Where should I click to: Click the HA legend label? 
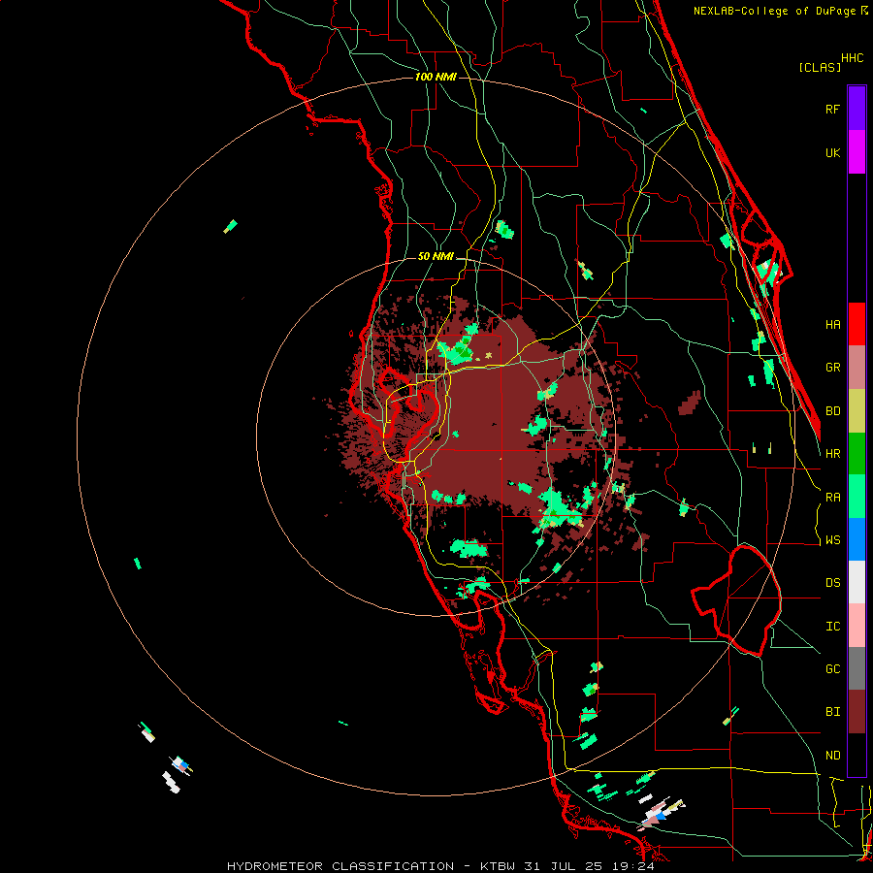(x=832, y=325)
